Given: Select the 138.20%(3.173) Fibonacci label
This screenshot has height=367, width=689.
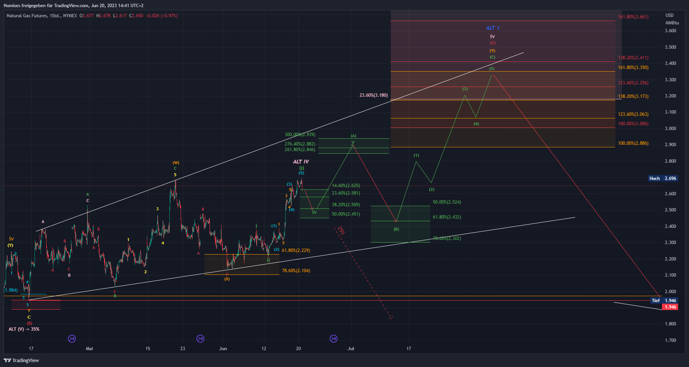Looking at the screenshot, I should [x=633, y=96].
